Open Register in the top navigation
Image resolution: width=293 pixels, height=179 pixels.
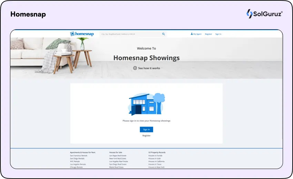pyautogui.click(x=208, y=34)
